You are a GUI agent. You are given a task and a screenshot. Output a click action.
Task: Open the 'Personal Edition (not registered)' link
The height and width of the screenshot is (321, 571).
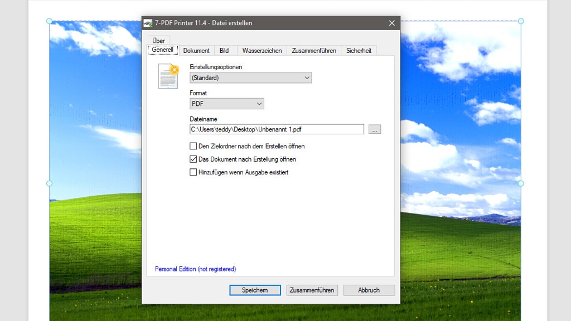pyautogui.click(x=195, y=269)
